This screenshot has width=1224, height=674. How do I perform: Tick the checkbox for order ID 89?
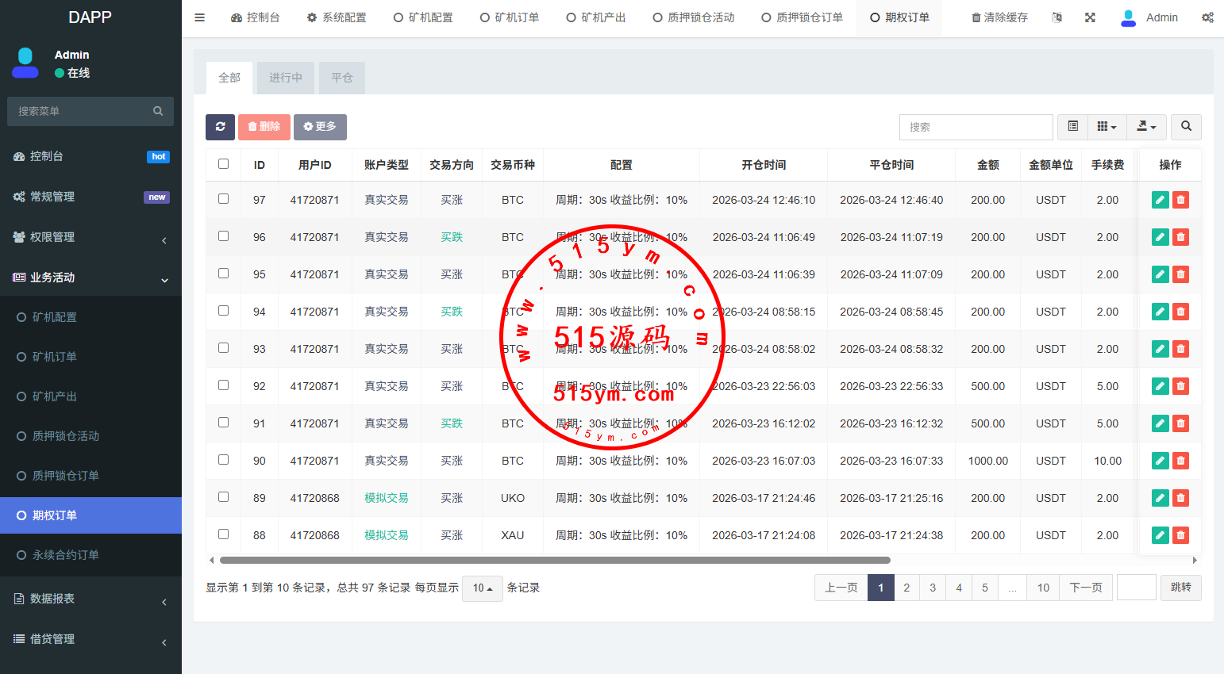pos(223,497)
